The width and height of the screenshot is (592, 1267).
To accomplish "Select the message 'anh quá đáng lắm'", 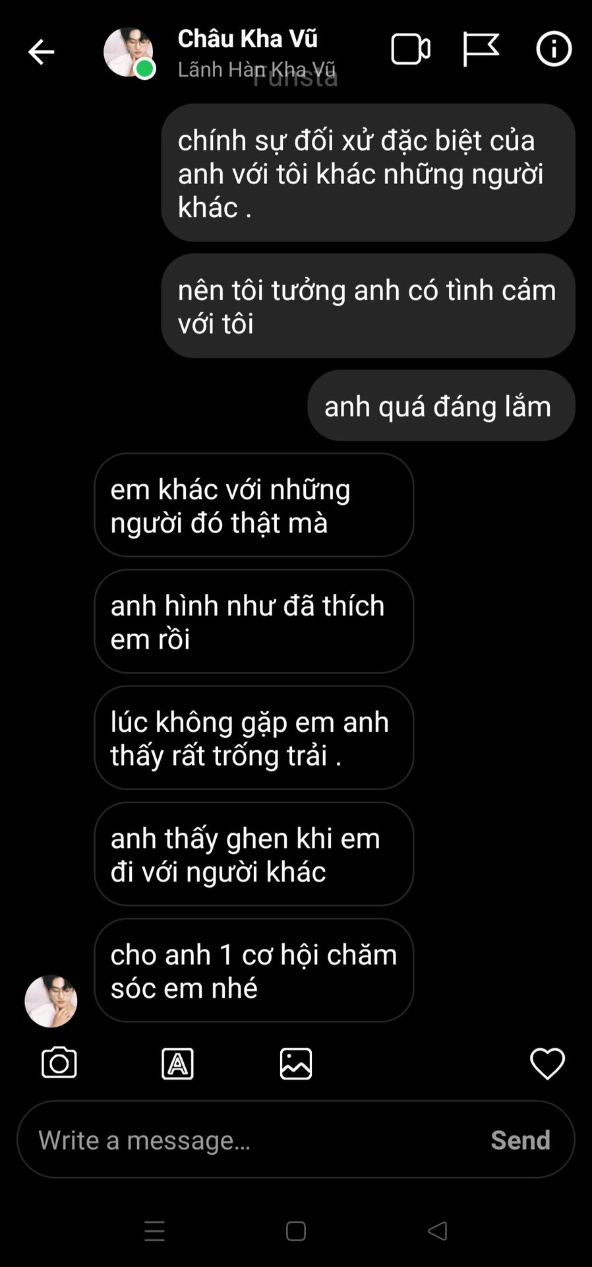I will point(441,406).
